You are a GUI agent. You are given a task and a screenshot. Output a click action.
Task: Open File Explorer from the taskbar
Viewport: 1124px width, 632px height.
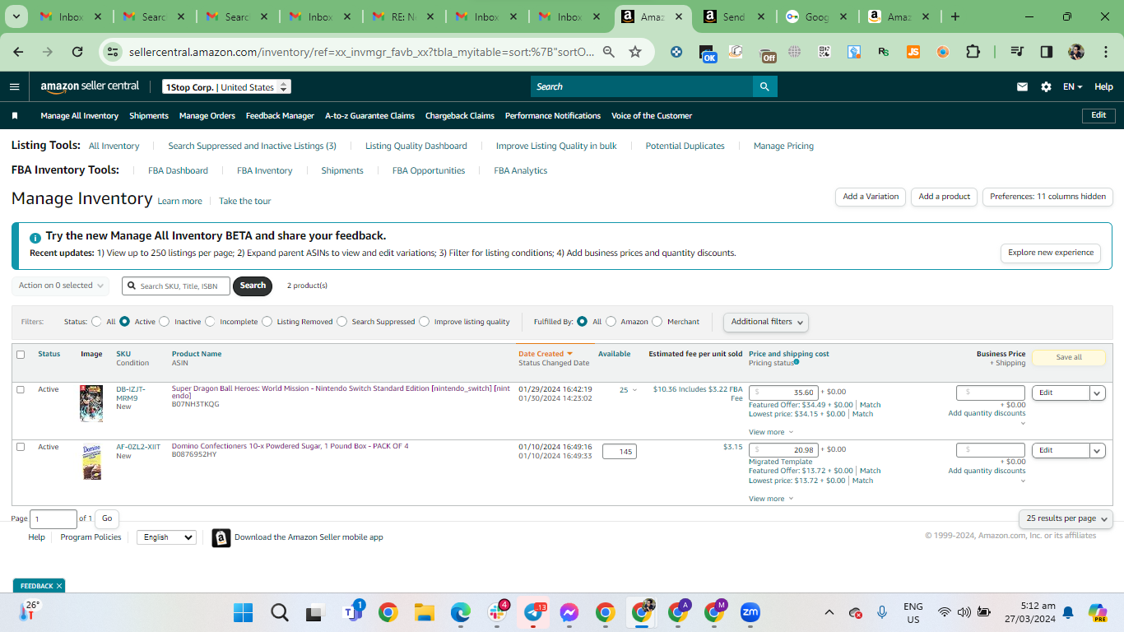[424, 612]
